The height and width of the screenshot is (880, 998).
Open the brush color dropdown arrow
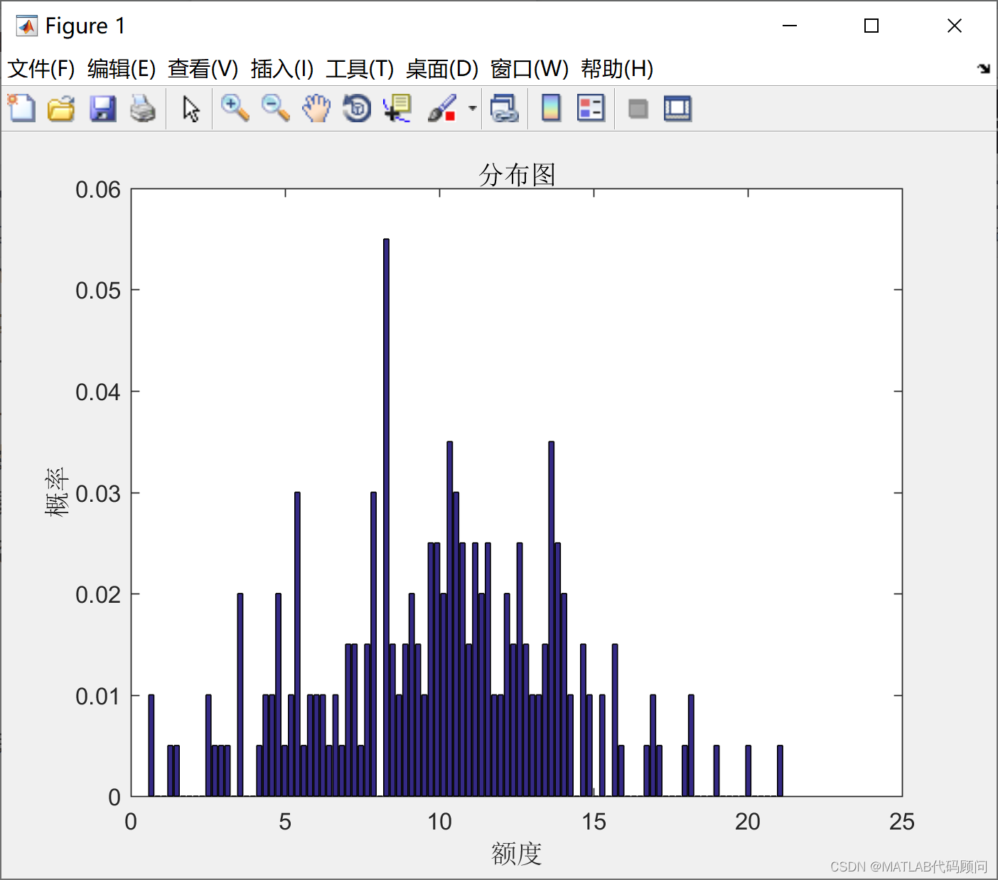point(471,108)
